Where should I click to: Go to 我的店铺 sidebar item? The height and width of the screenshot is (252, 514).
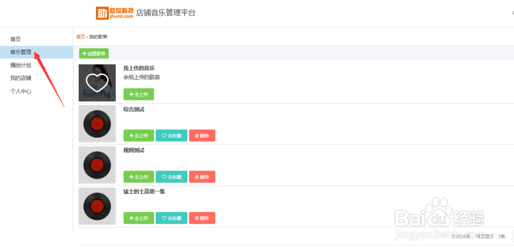[x=21, y=78]
